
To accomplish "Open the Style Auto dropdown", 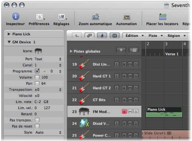I will coord(48,133).
